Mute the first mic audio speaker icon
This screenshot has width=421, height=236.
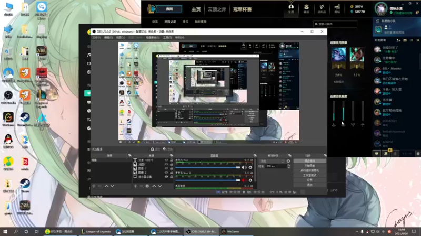244,167
